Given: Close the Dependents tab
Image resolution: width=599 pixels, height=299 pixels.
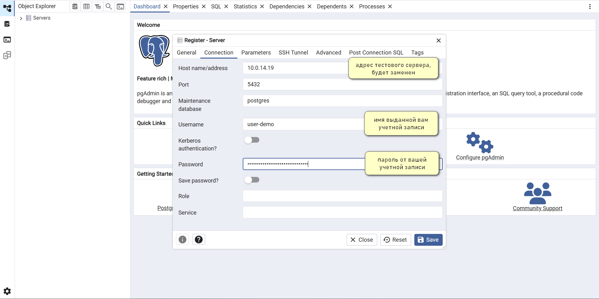Looking at the screenshot, I should [352, 7].
